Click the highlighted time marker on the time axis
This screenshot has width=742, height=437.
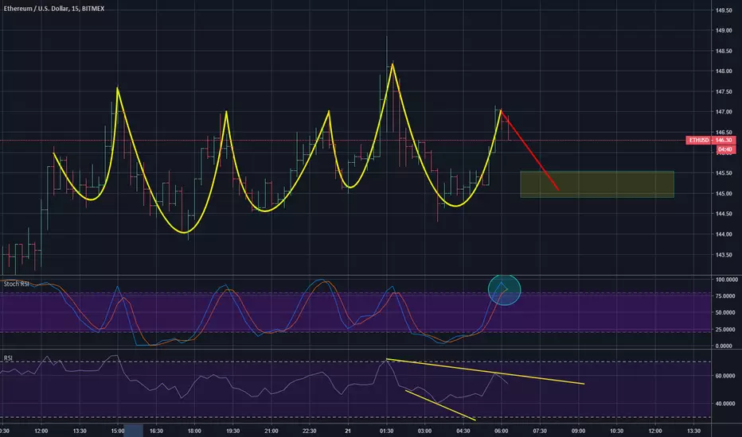click(x=134, y=431)
